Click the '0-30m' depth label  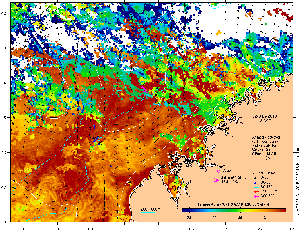pyautogui.click(x=266, y=178)
